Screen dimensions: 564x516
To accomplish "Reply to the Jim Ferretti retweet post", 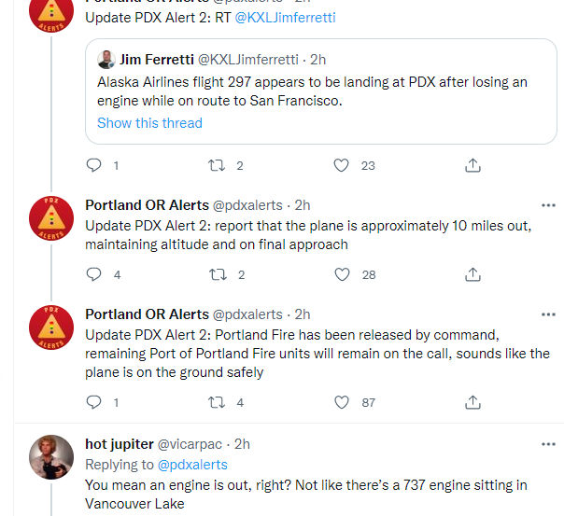I will [94, 165].
